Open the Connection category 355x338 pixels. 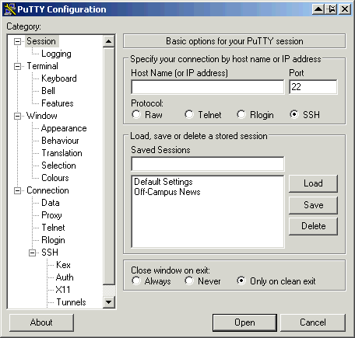tap(47, 190)
